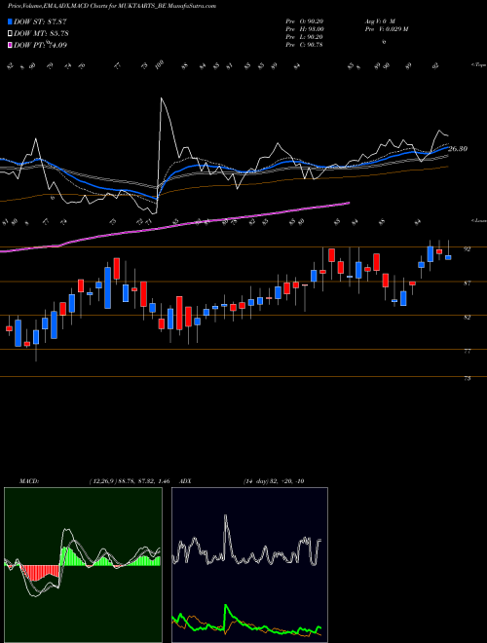487x643 pixels.
Task: Select the 'DOW ST: 87.87' legend label
Action: 40,21
